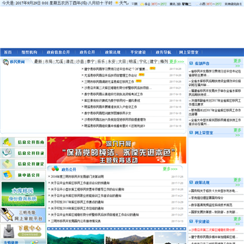Click the document icon on 依申请公开 button
This screenshot has height=244, width=244.
click(7, 175)
